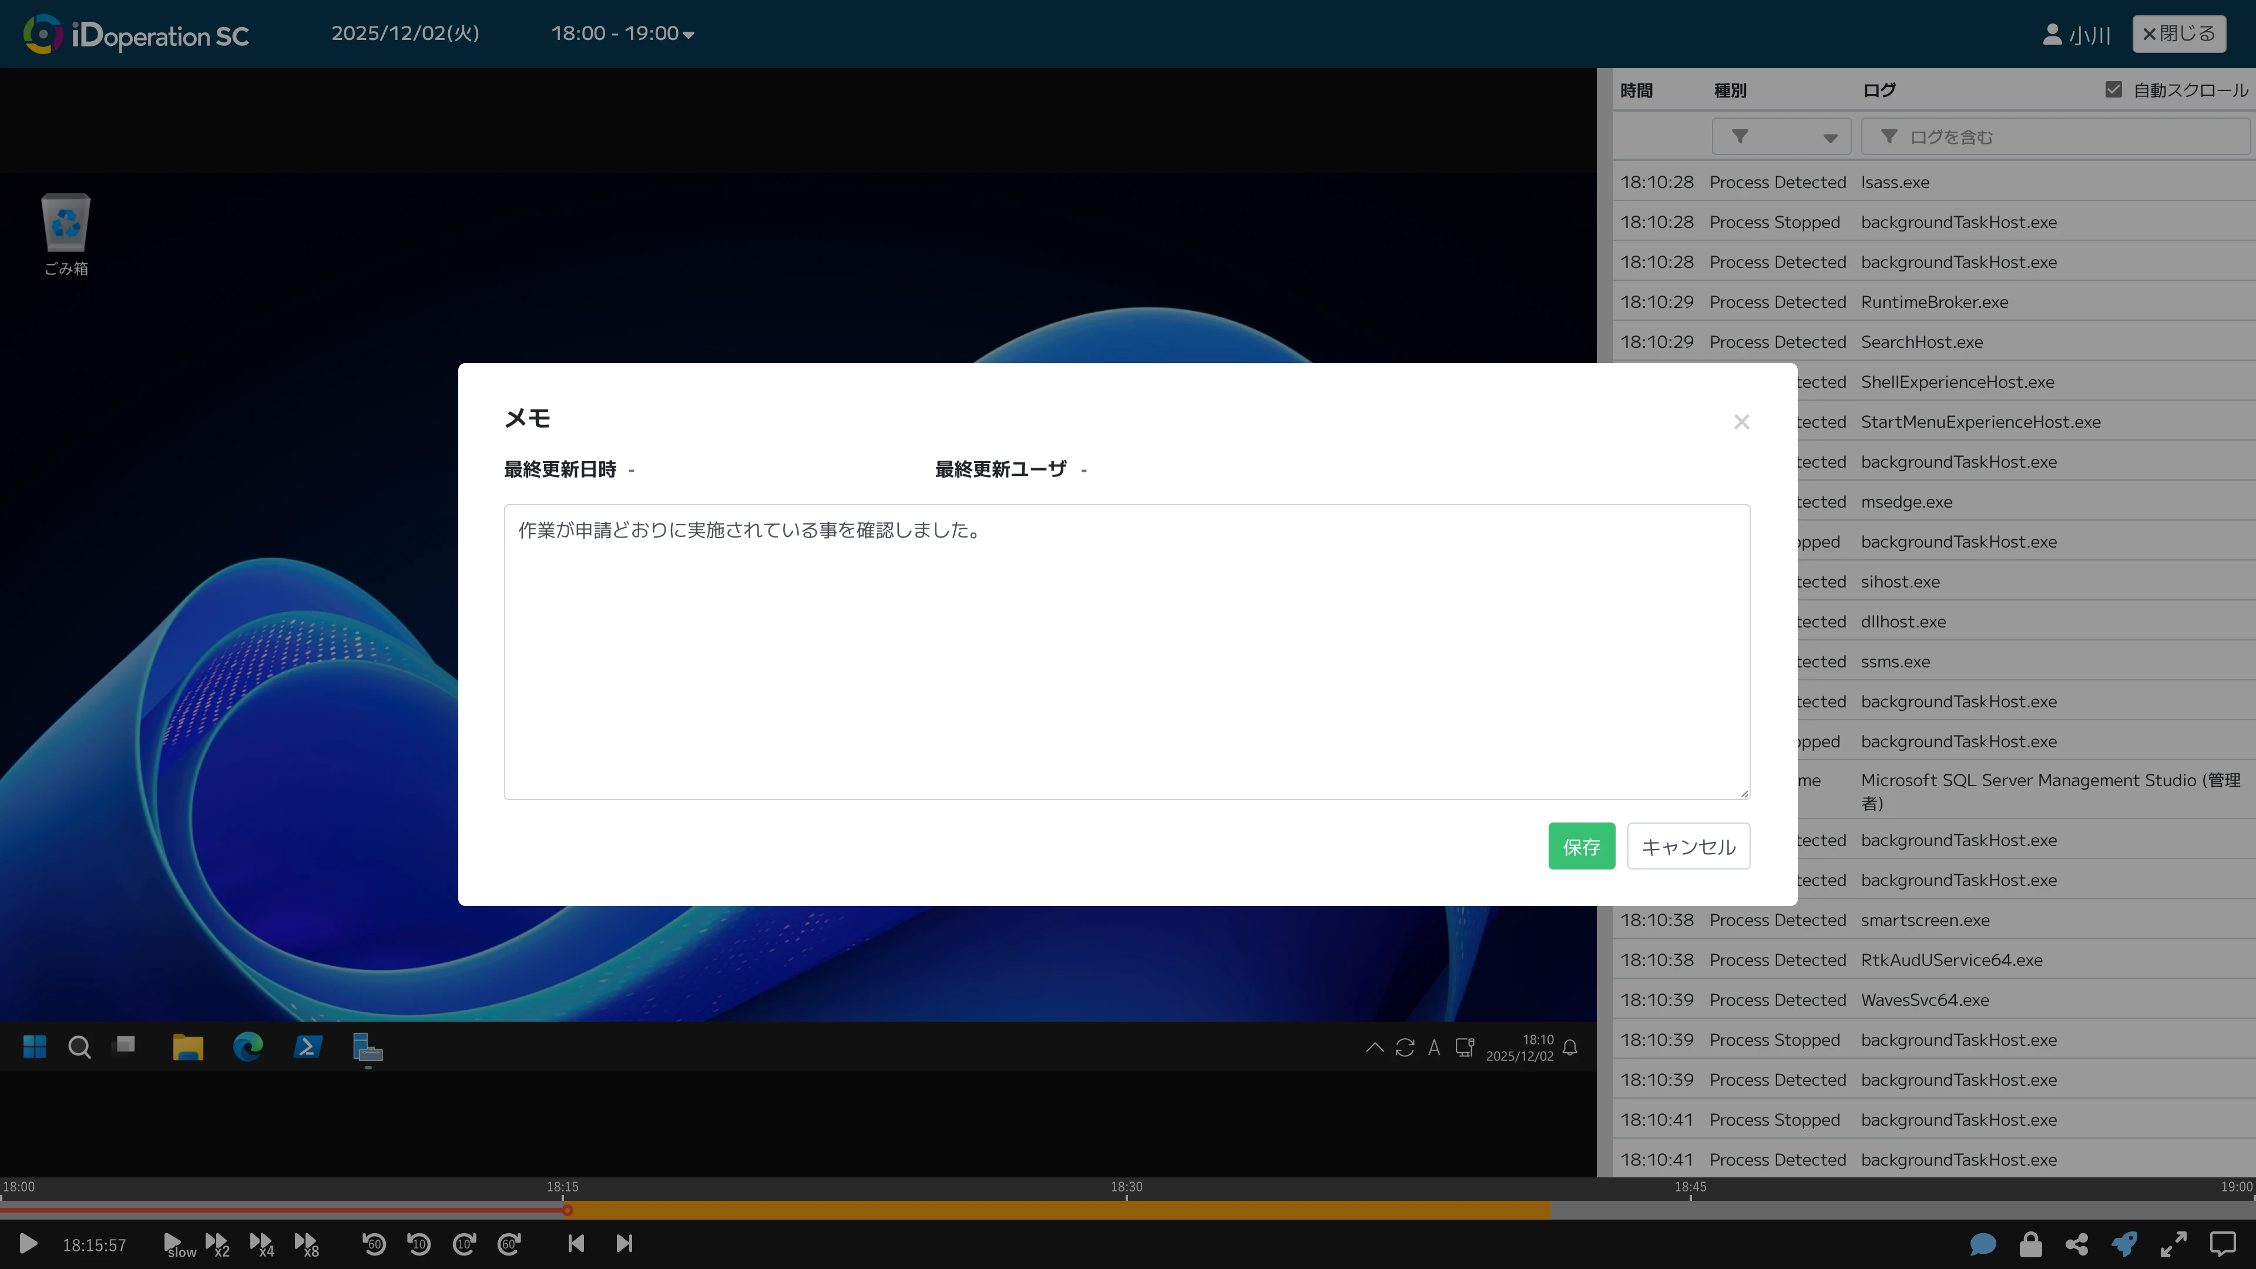Open the 小川 user menu

(2077, 35)
